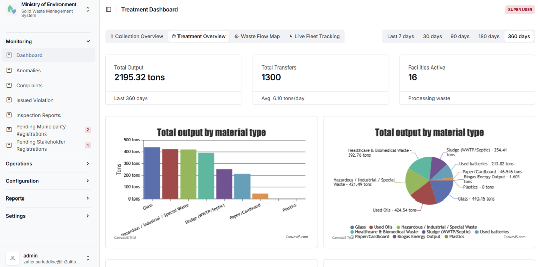Open the Waste Flow Map tab
The image size is (538, 267).
click(257, 36)
